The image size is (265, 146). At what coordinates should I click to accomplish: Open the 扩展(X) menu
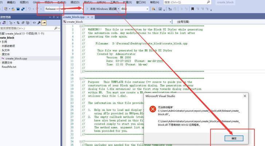127,2
